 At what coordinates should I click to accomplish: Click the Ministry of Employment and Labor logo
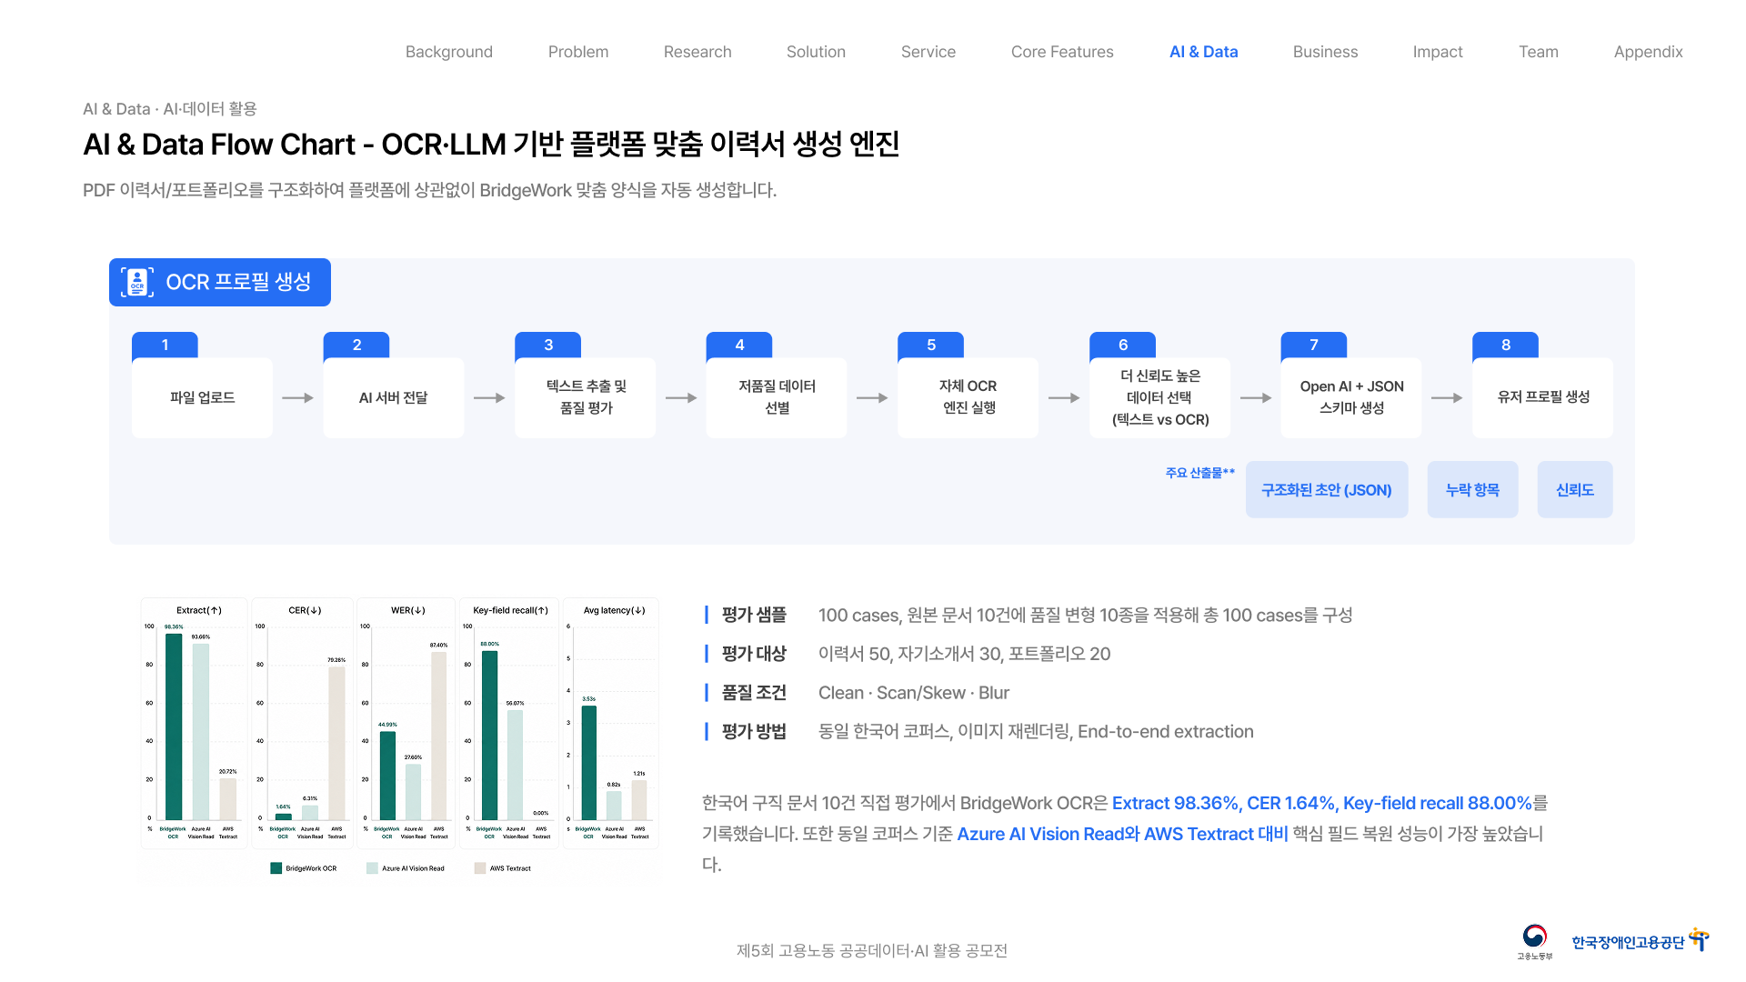coord(1535,941)
